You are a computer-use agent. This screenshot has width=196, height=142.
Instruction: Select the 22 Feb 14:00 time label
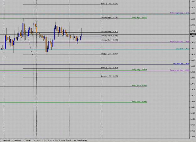coord(27,140)
